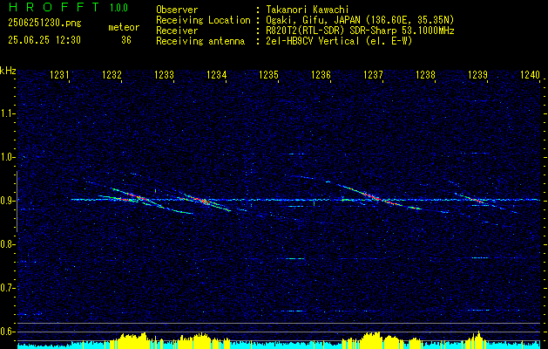
Task: Click the 1.1 kHz frequency label
Action: (x=7, y=113)
